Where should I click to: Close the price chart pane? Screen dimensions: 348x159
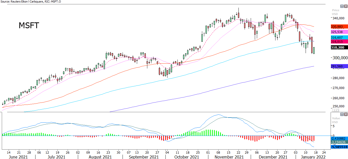click(x=345, y=6)
